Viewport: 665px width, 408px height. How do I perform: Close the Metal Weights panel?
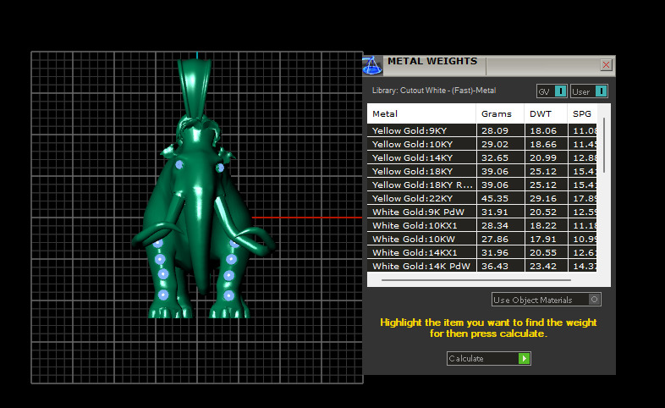[606, 65]
